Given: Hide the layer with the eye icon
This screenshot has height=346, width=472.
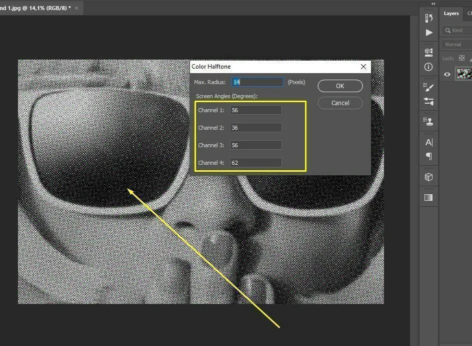Looking at the screenshot, I should pos(447,74).
